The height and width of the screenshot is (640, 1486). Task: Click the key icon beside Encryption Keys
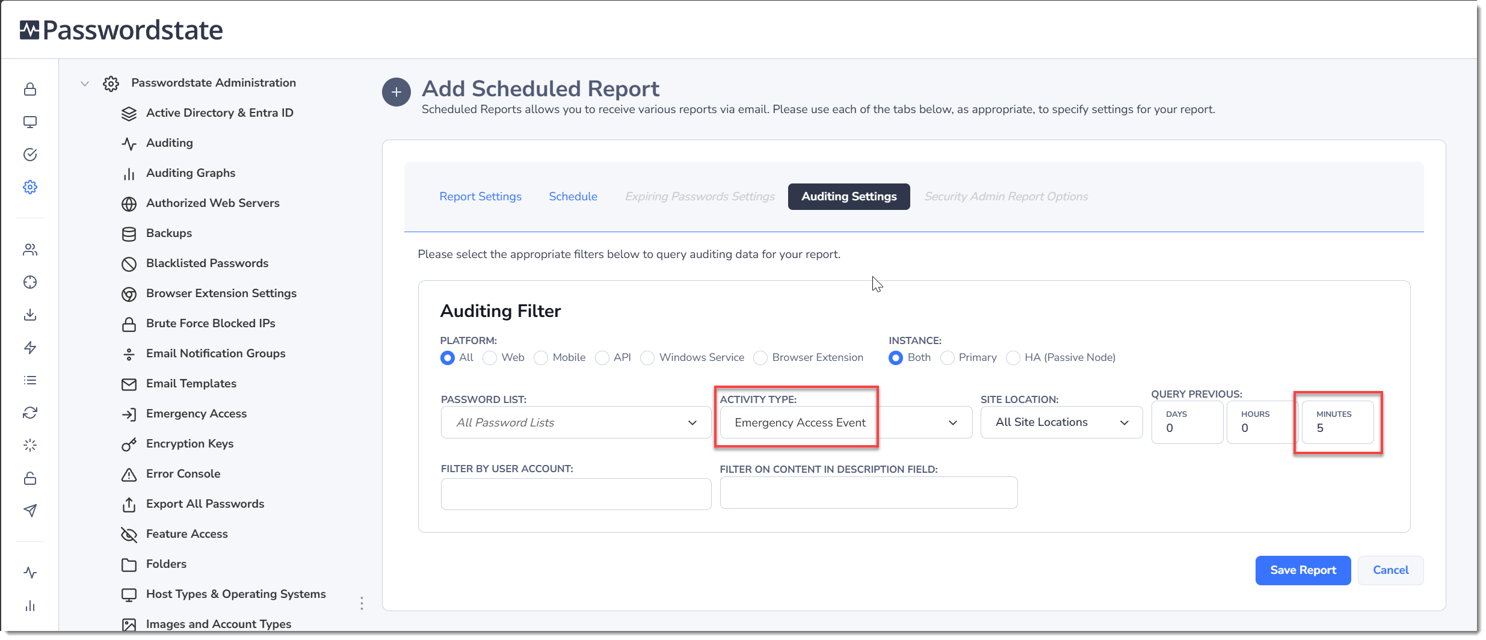tap(129, 445)
